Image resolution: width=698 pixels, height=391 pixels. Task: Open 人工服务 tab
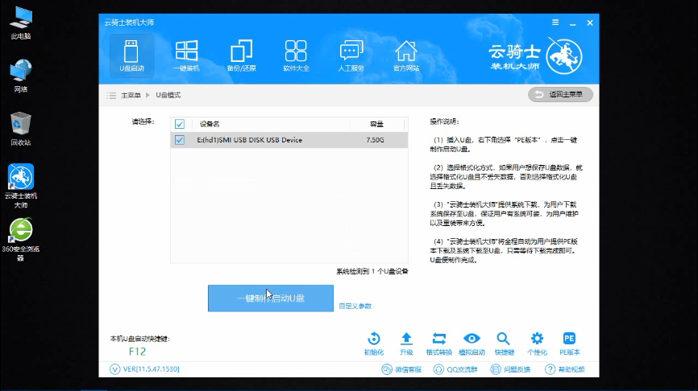click(351, 56)
